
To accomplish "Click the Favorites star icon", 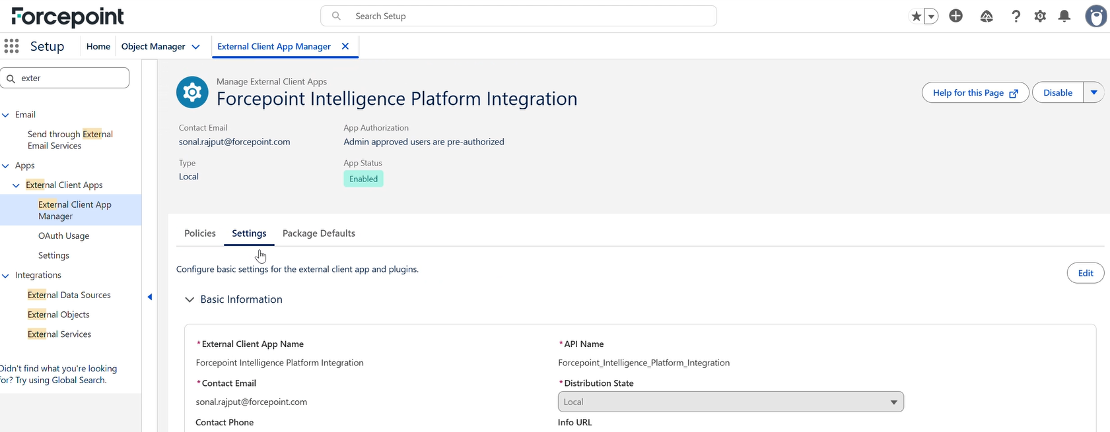I will [916, 16].
